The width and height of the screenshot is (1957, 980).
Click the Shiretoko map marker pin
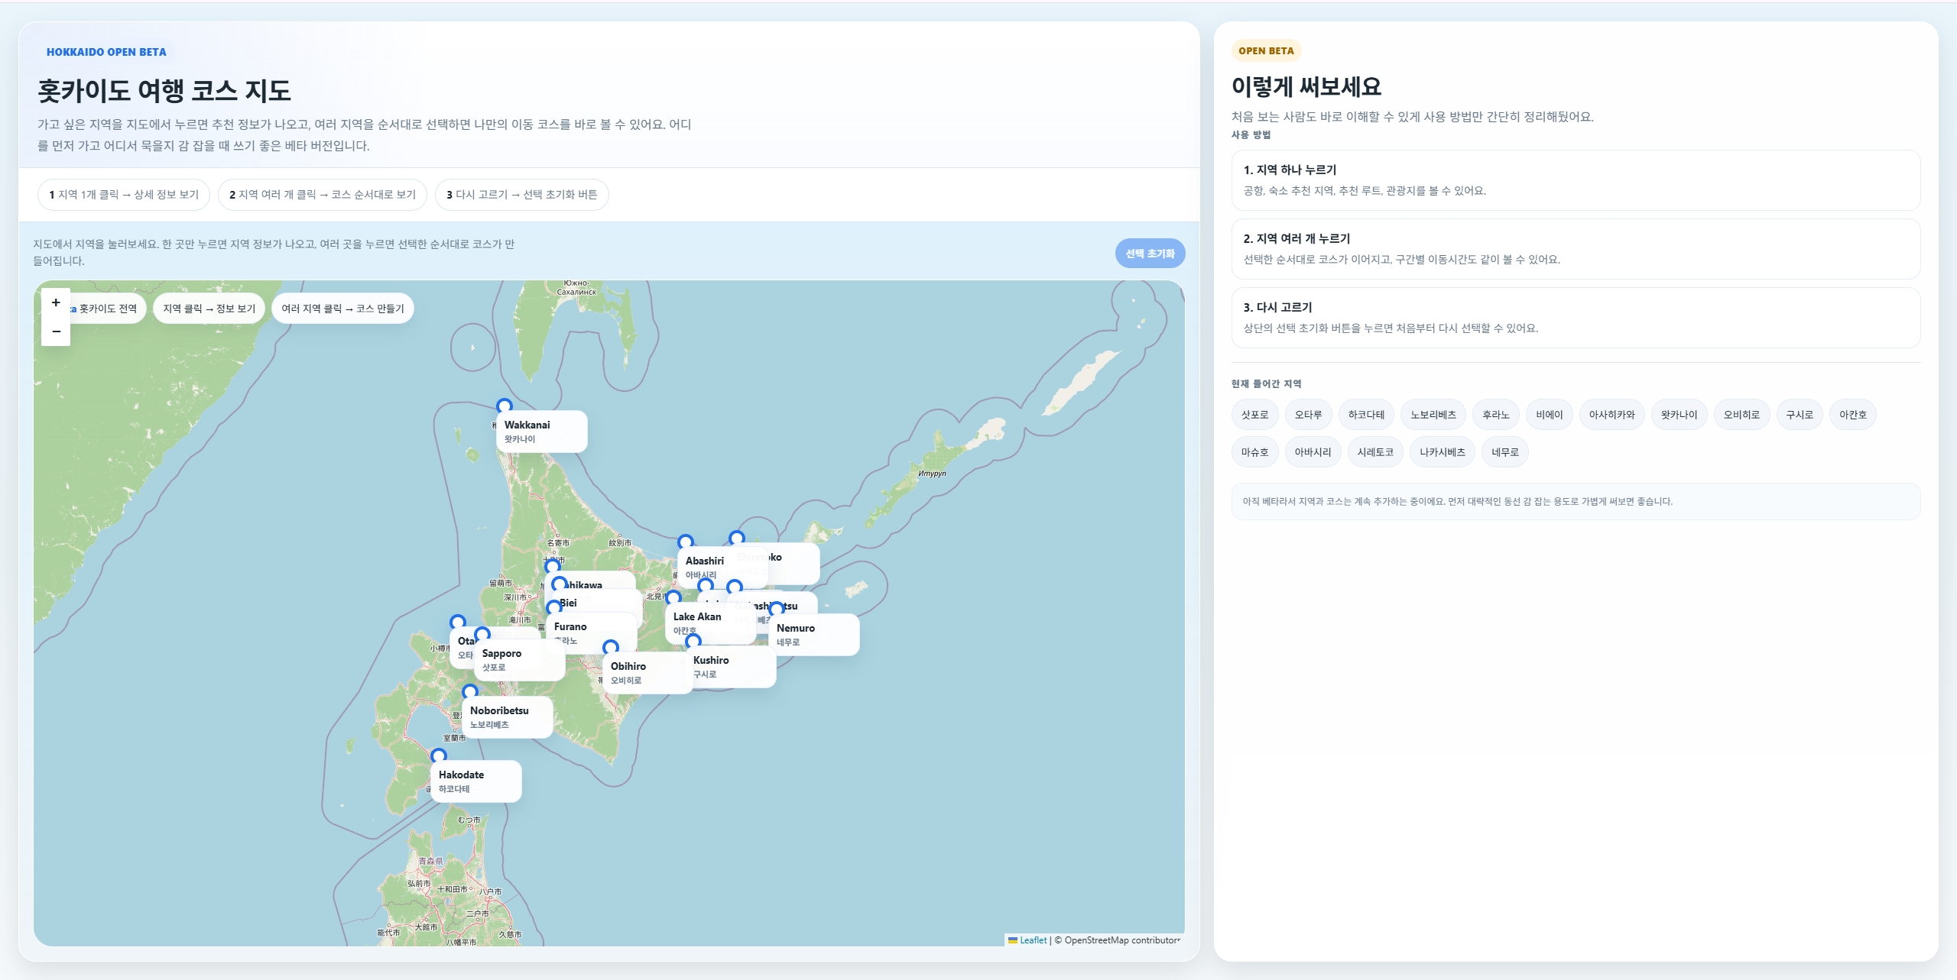(736, 538)
